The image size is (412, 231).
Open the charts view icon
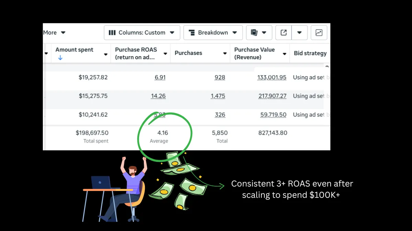(319, 33)
